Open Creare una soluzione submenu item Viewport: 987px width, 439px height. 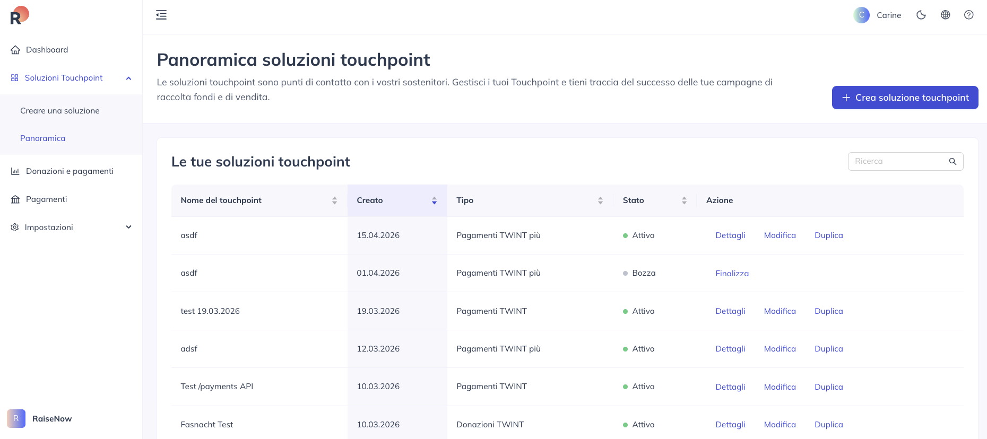[71, 111]
